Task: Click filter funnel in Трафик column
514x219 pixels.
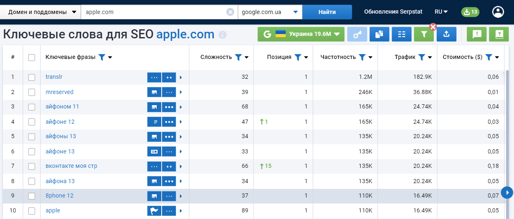Action: point(422,57)
